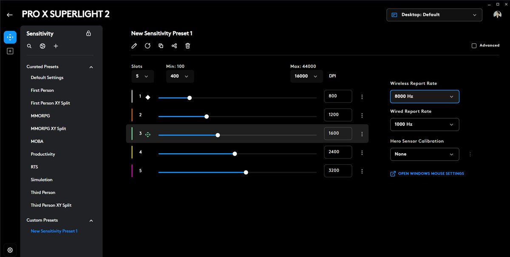Viewport: 510px width, 257px height.
Task: Click slot 4 slider handle
Action: pyautogui.click(x=235, y=154)
